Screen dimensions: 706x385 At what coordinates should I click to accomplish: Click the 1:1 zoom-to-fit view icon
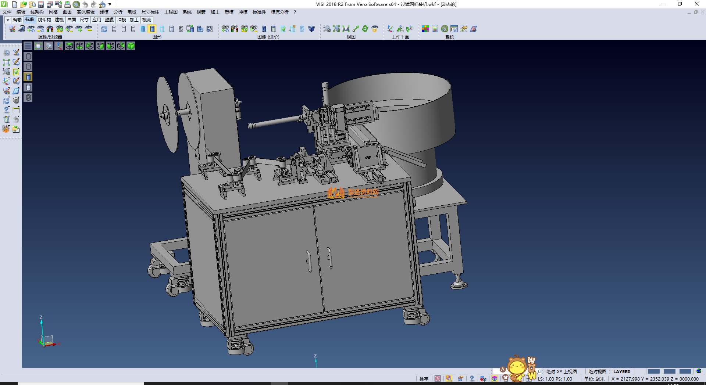(x=346, y=29)
